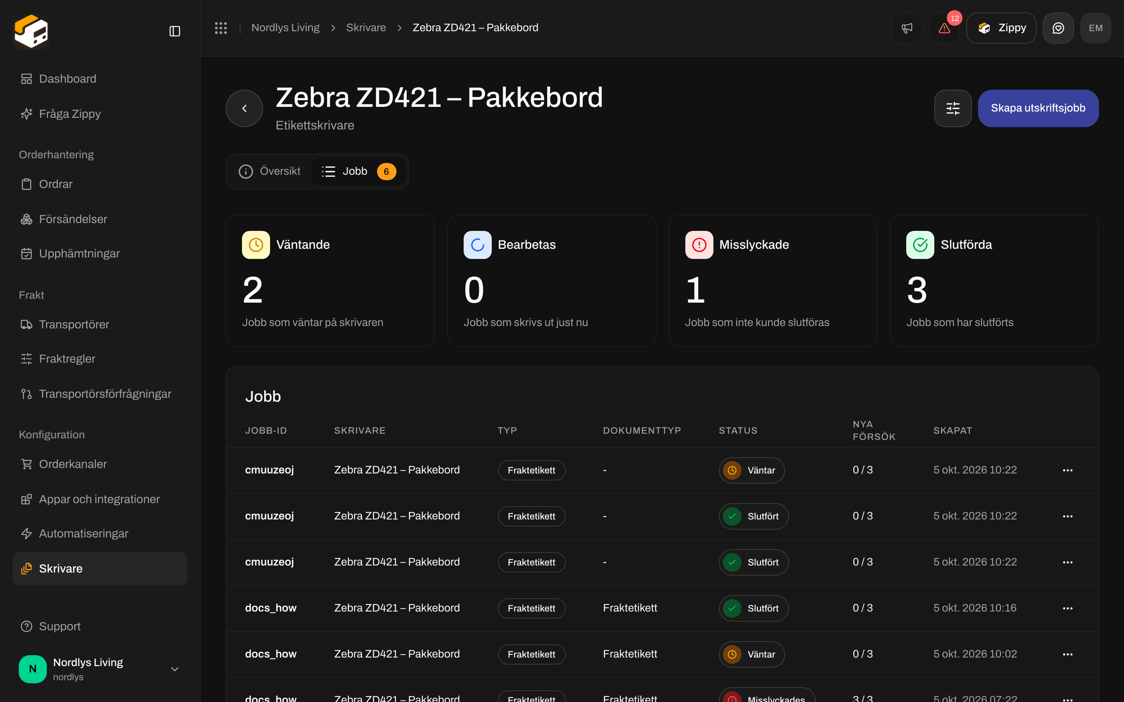Open the apps grid icon

[x=221, y=28]
